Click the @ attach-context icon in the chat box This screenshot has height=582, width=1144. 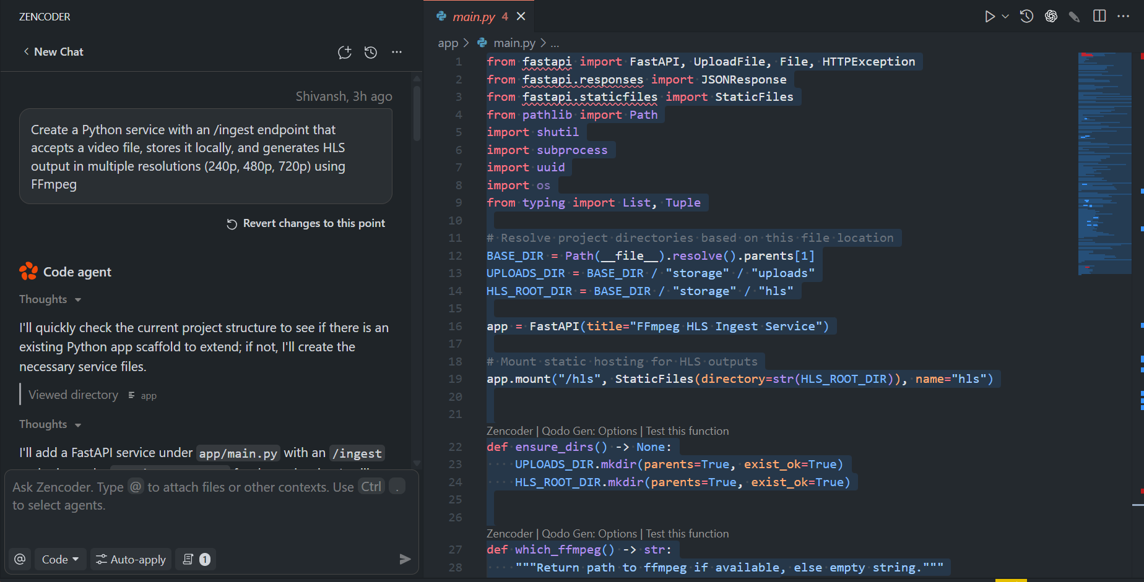click(19, 559)
